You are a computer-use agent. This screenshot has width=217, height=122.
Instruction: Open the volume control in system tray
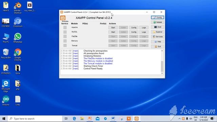pyautogui.click(x=191, y=119)
